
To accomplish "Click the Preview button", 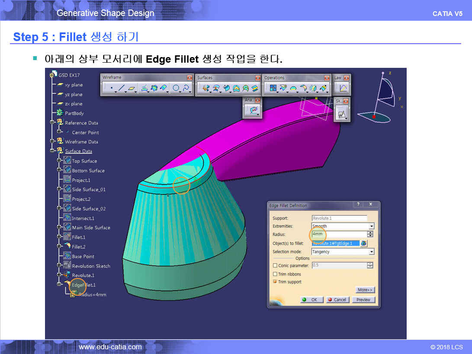I will [363, 300].
